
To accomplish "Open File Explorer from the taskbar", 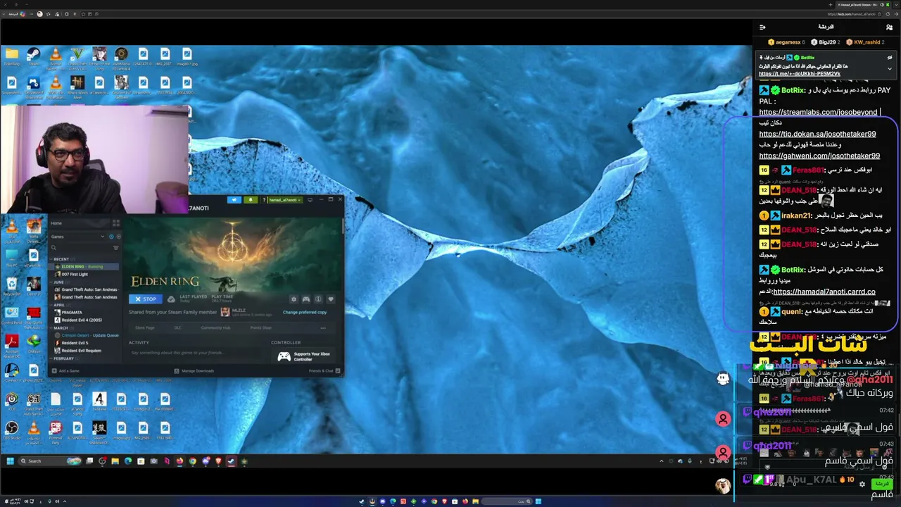I will [115, 461].
